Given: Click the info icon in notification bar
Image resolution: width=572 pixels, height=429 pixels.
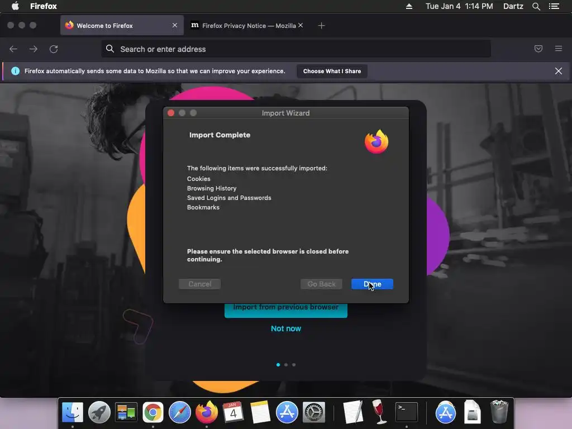Looking at the screenshot, I should point(15,71).
